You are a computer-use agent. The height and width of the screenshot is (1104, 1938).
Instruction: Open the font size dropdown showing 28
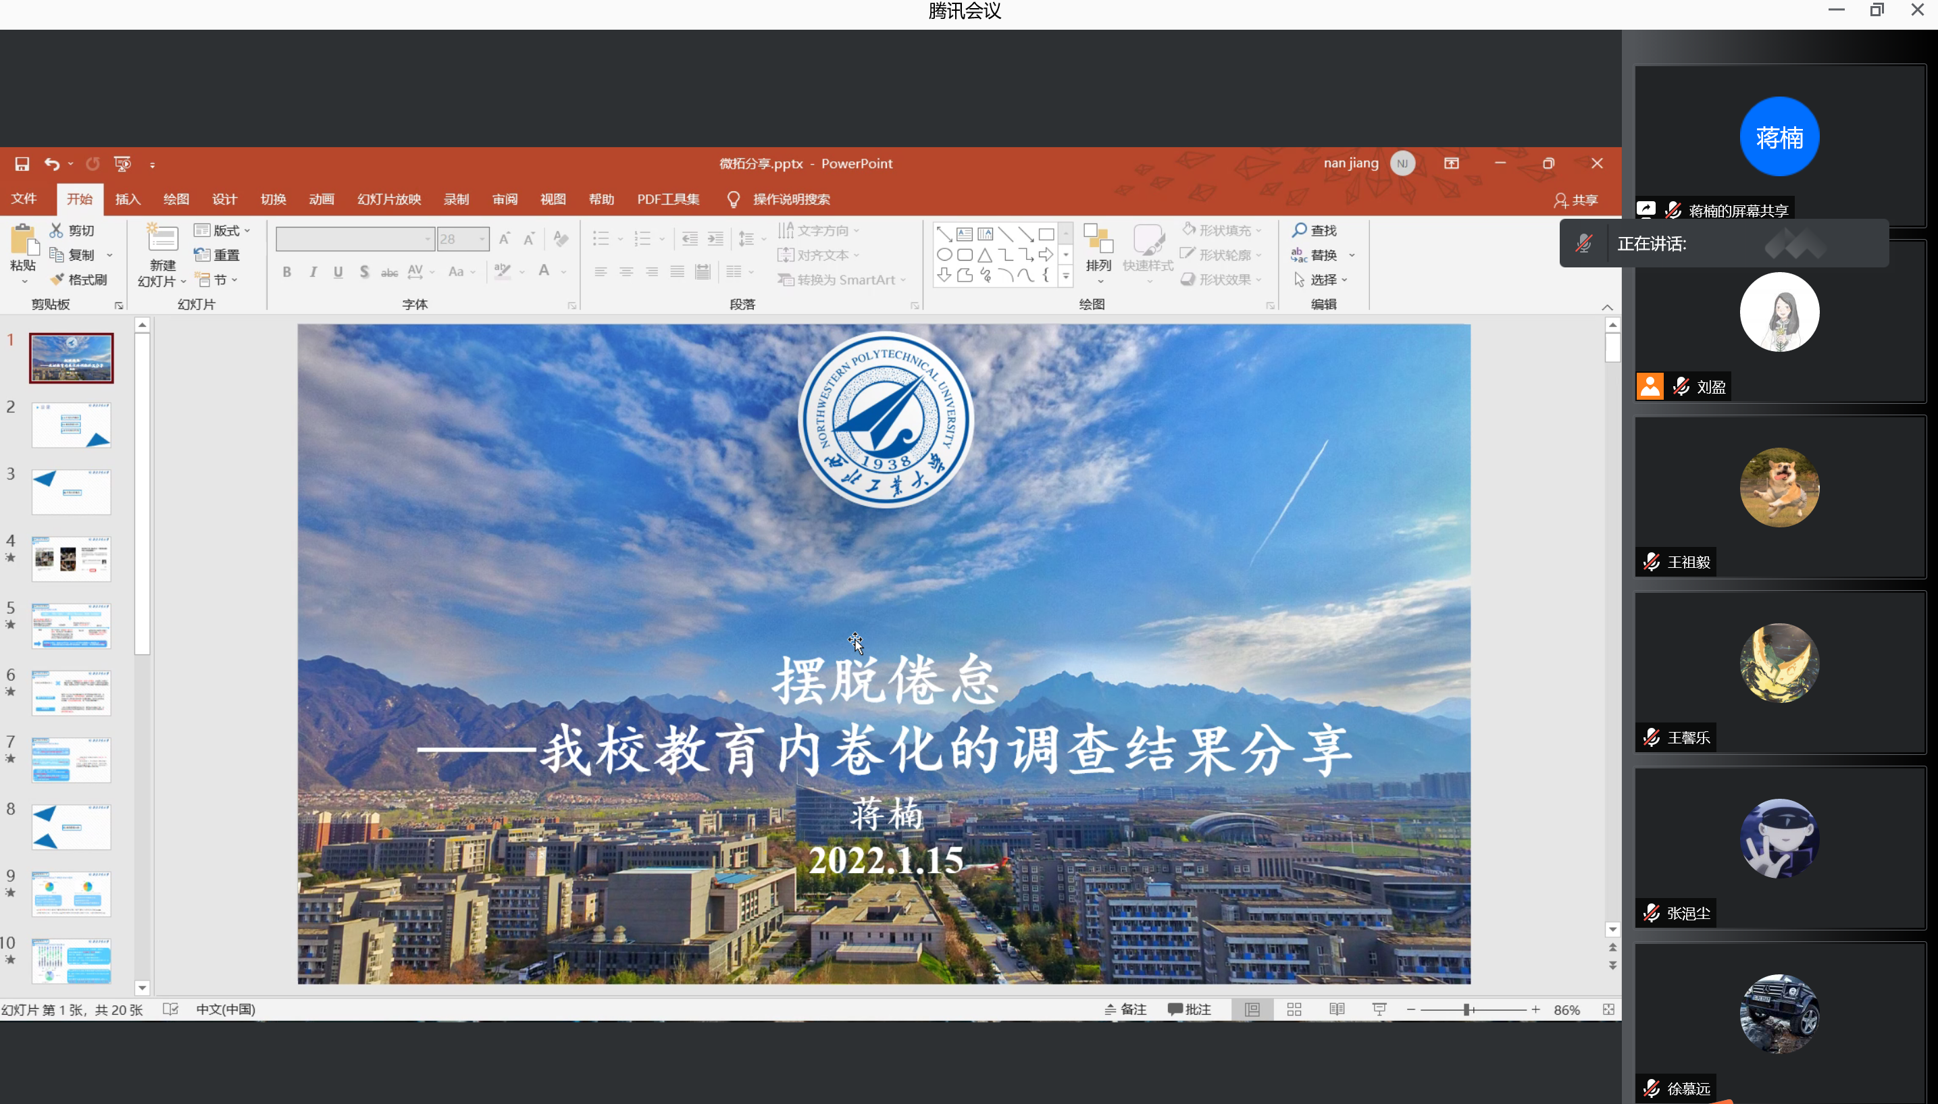tap(482, 240)
